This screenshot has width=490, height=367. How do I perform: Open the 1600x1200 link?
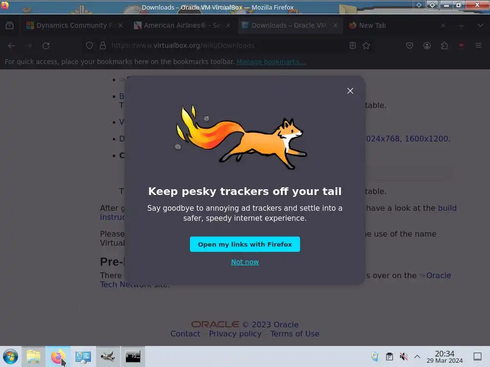click(427, 139)
